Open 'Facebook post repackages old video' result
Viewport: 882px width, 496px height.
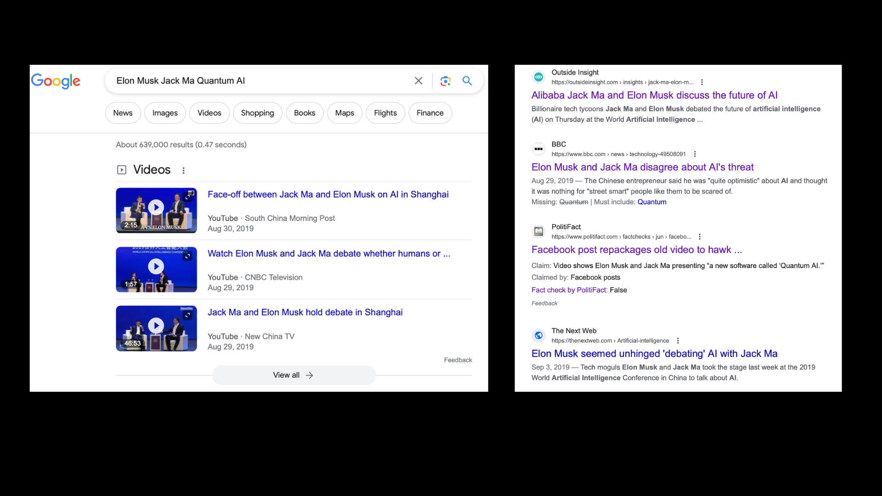(637, 250)
